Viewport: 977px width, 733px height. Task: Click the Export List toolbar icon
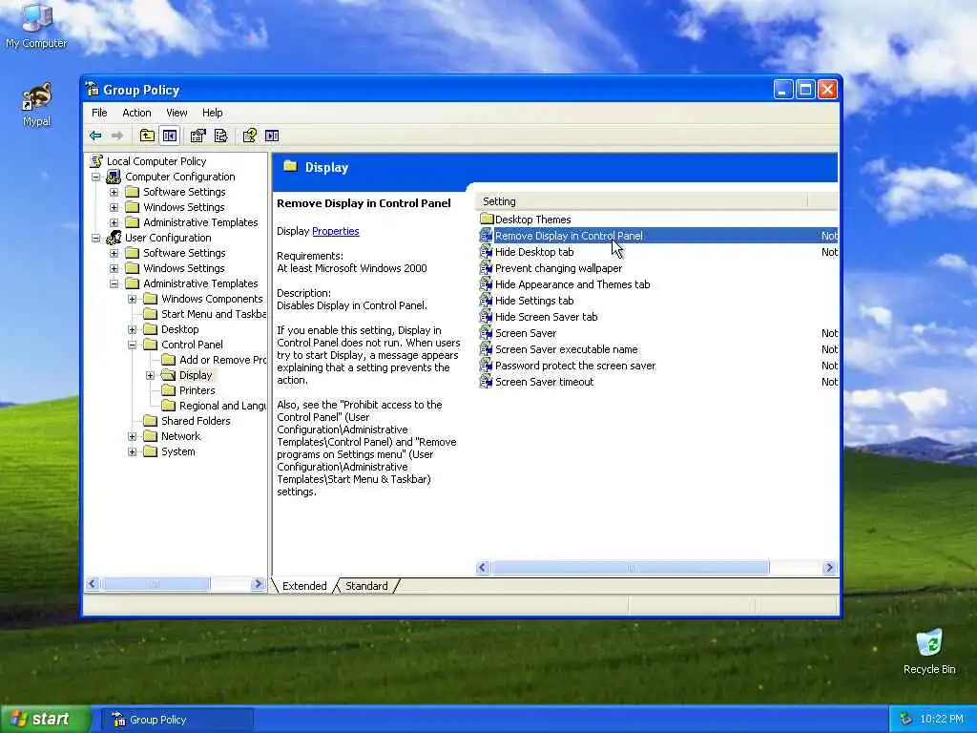220,136
